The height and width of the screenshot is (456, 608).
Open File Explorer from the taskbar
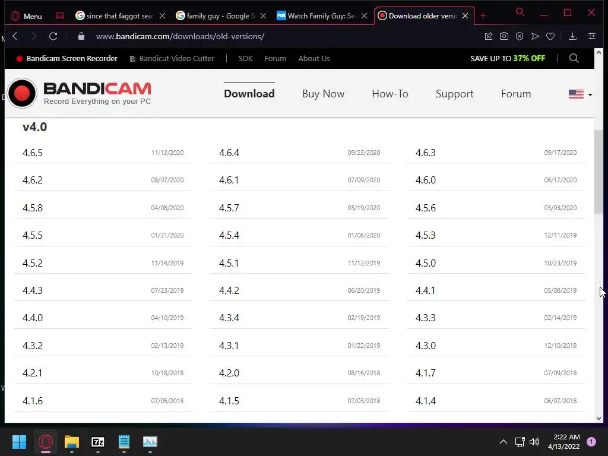(x=72, y=442)
